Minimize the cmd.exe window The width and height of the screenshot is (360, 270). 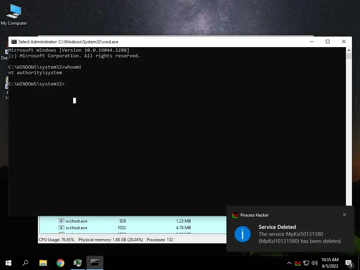[x=312, y=41]
